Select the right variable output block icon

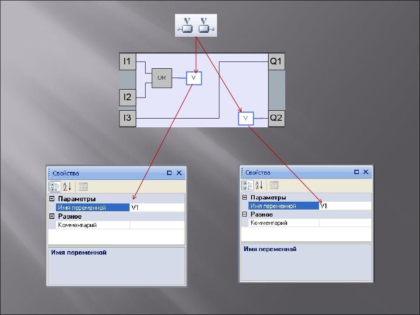pos(206,25)
